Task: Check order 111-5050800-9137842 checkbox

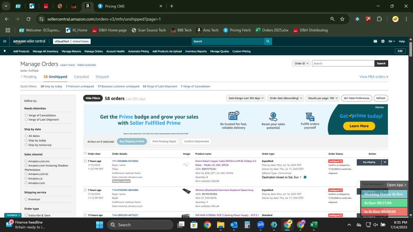Action: [85, 161]
